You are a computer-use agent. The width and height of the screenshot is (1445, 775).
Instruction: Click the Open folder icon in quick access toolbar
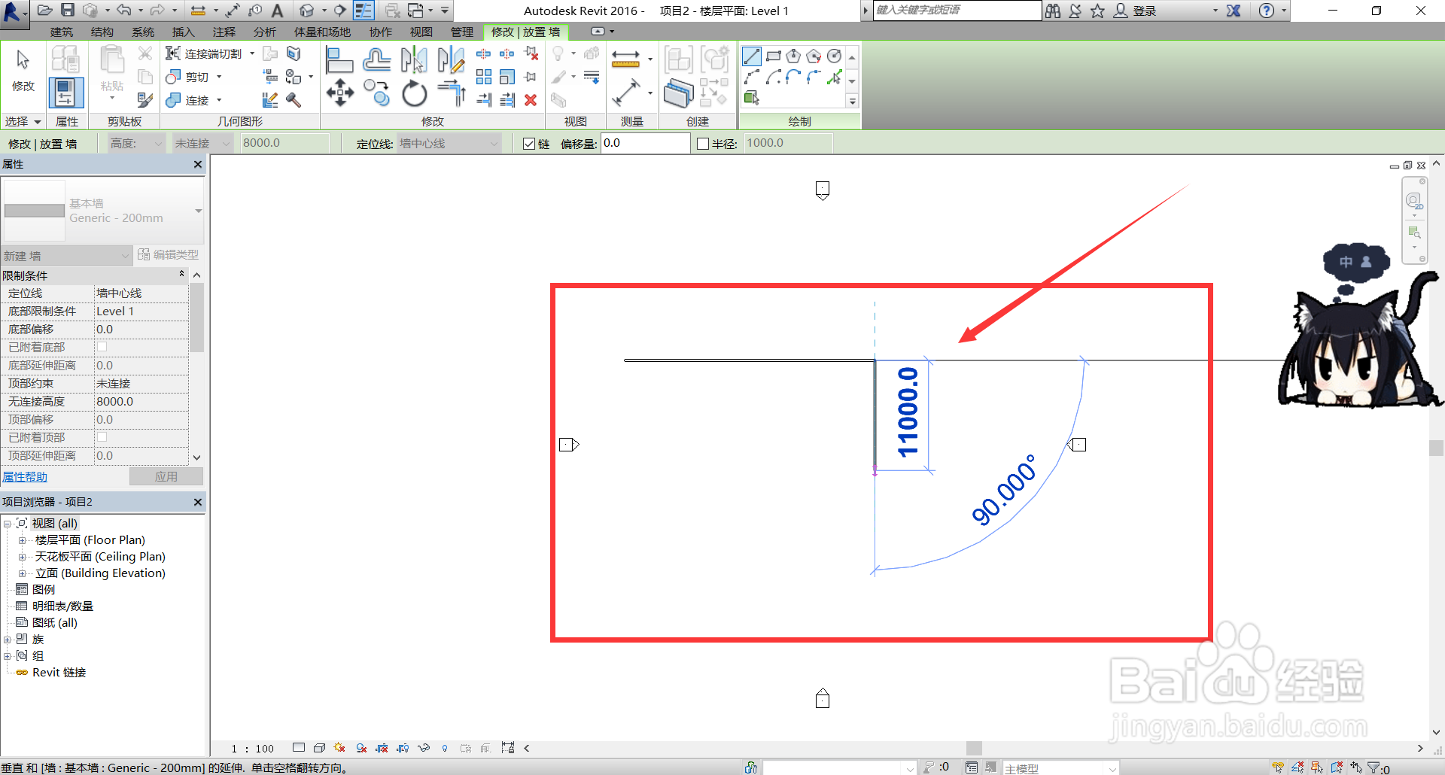(x=45, y=10)
